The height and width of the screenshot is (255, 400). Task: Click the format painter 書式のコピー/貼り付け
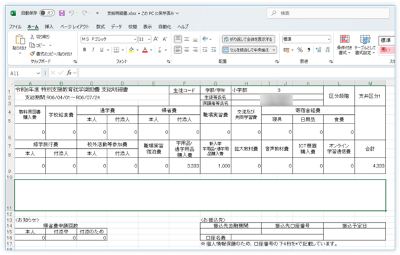pos(51,54)
